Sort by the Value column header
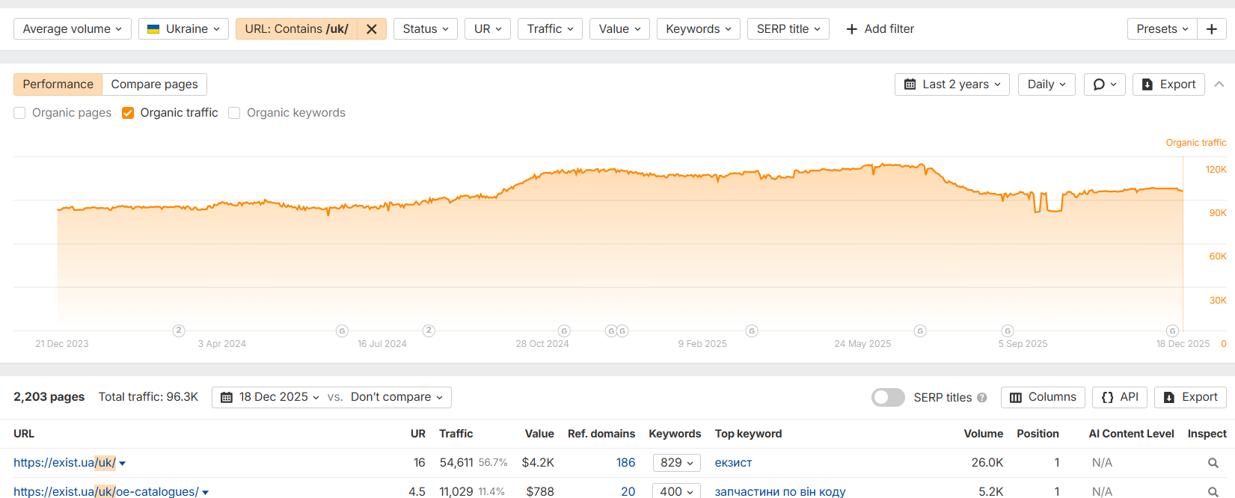This screenshot has height=498, width=1235. point(539,434)
